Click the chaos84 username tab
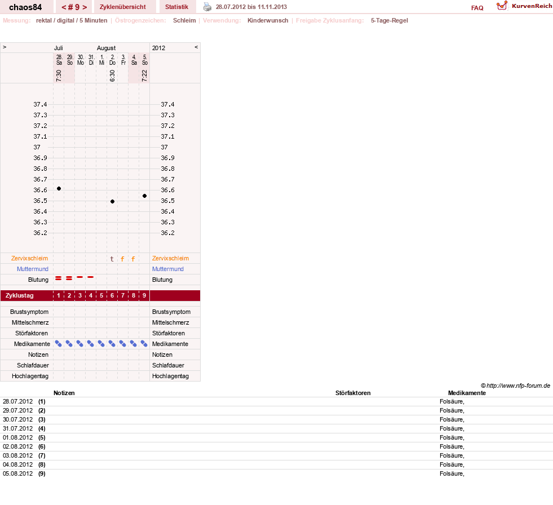This screenshot has height=505, width=553. click(25, 7)
